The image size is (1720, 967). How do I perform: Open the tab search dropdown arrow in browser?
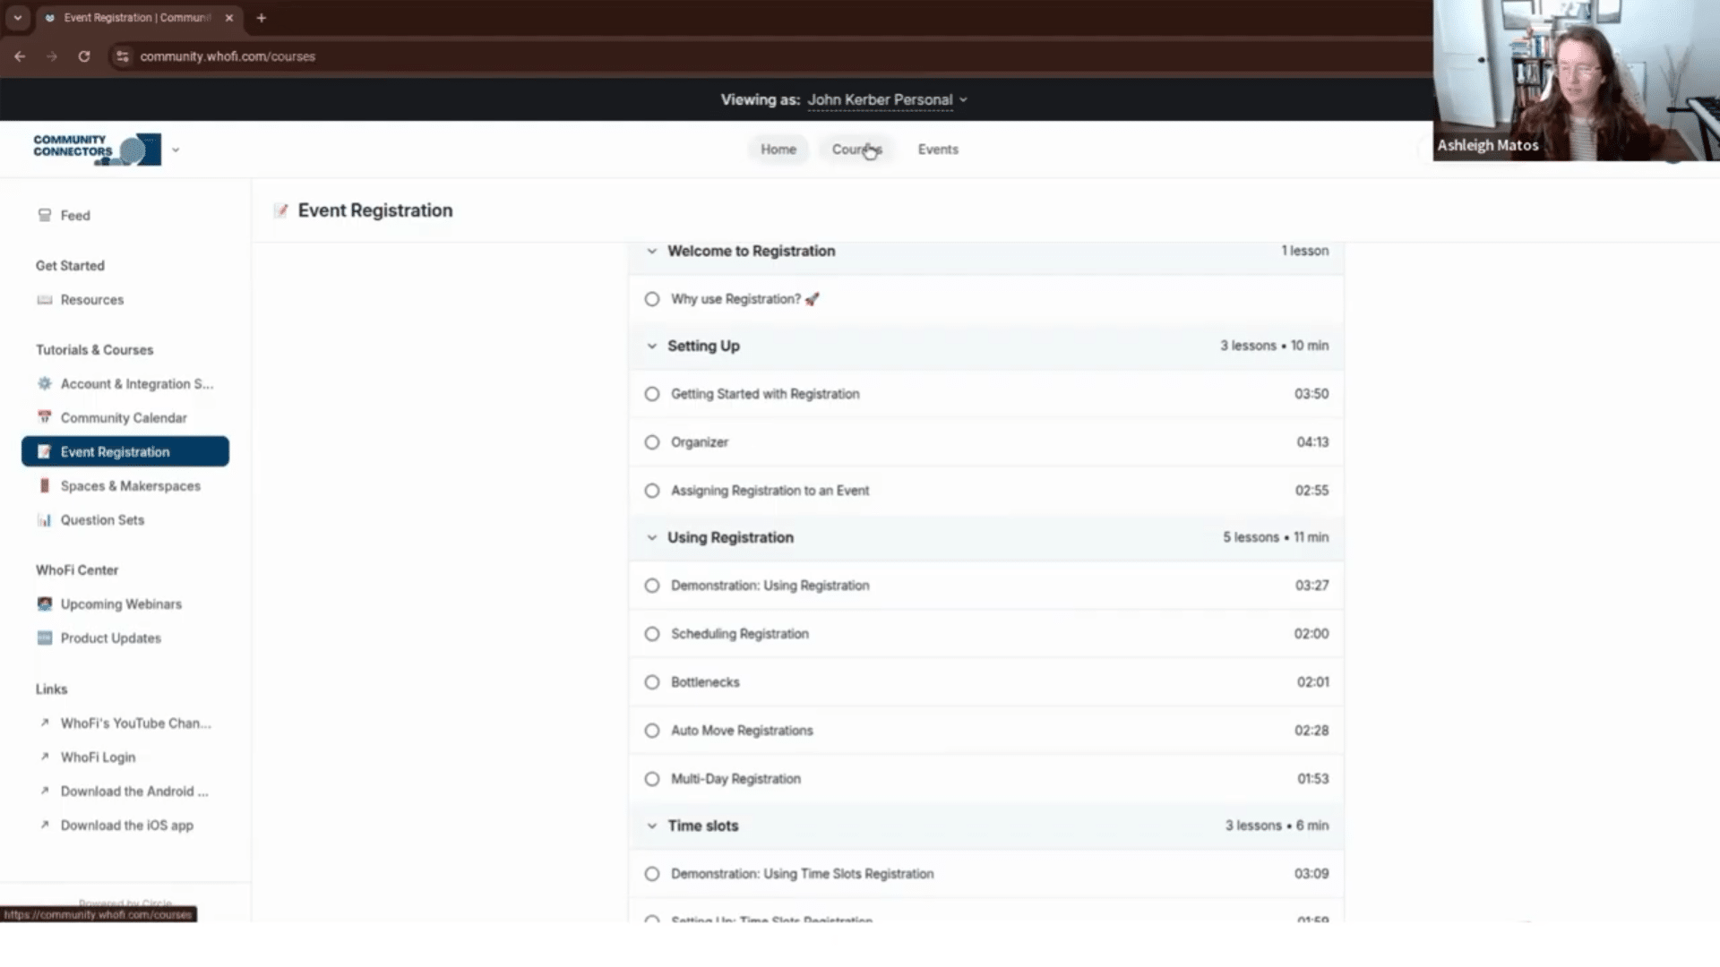[x=17, y=18]
